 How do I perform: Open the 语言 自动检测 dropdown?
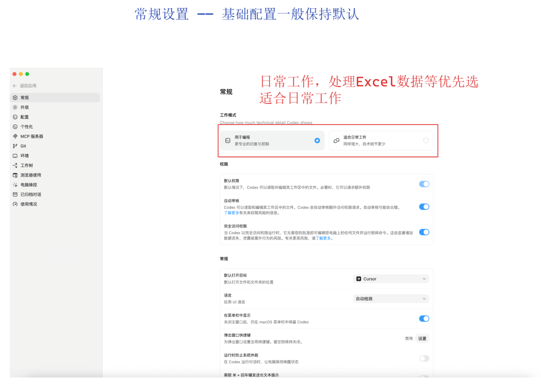click(x=391, y=298)
